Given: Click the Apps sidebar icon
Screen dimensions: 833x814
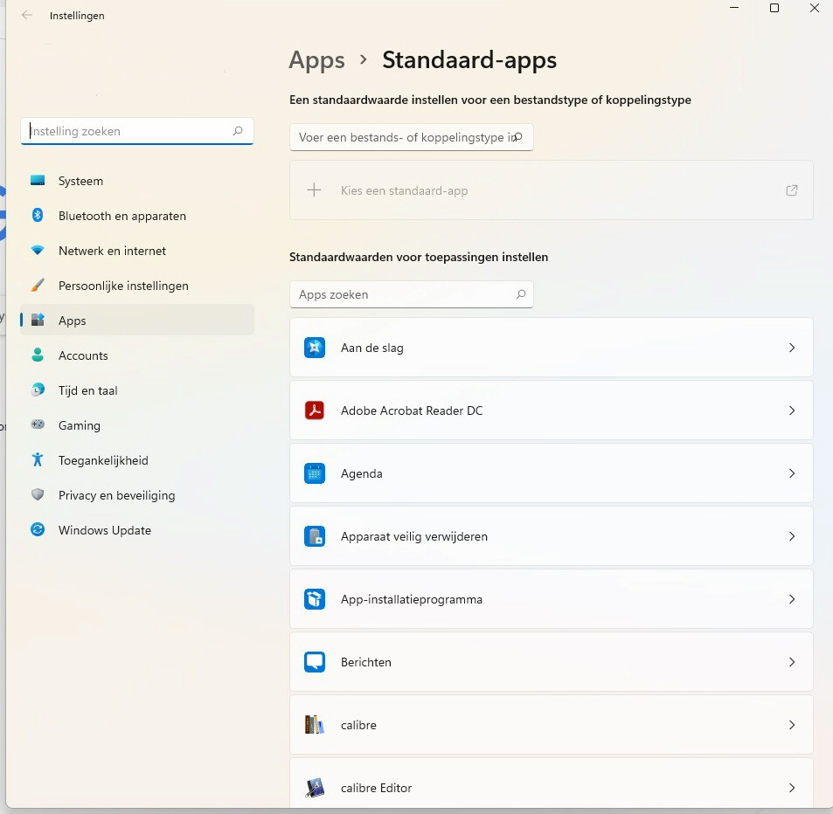Looking at the screenshot, I should coord(38,320).
